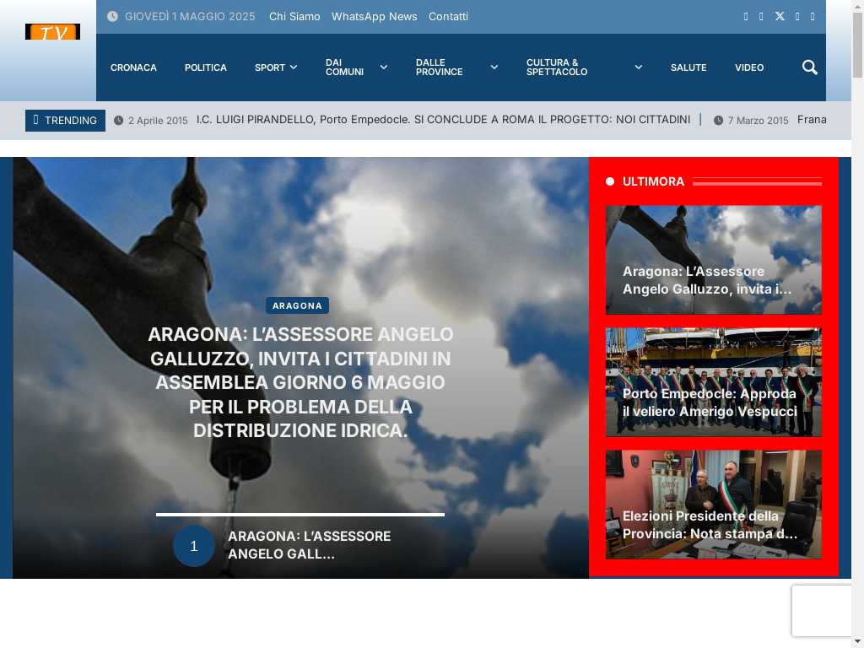Click the orange TV site logo
Image resolution: width=864 pixels, height=648 pixels.
(x=52, y=32)
